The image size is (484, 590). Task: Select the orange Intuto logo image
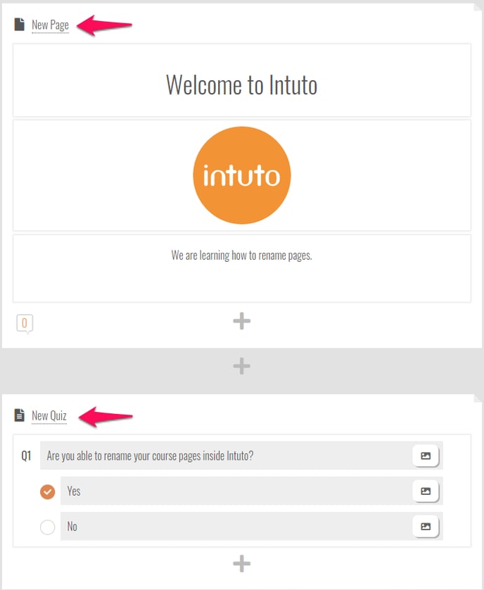pyautogui.click(x=242, y=175)
